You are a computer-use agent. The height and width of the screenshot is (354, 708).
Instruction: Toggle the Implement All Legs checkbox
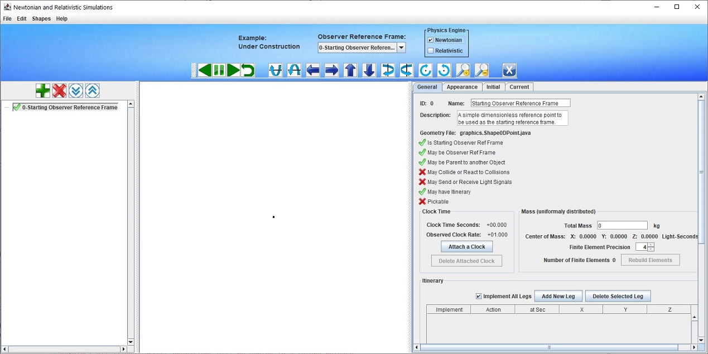pos(479,296)
